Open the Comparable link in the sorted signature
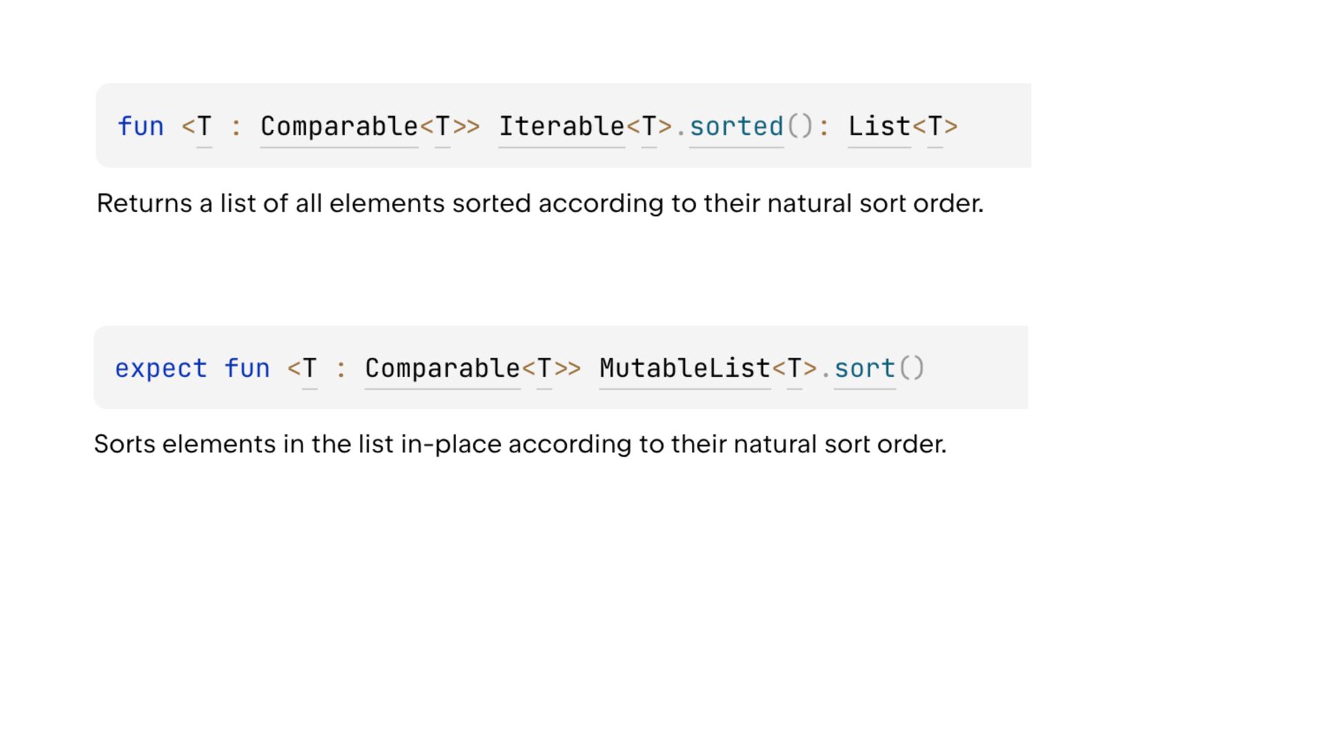The height and width of the screenshot is (746, 1326). pos(339,126)
